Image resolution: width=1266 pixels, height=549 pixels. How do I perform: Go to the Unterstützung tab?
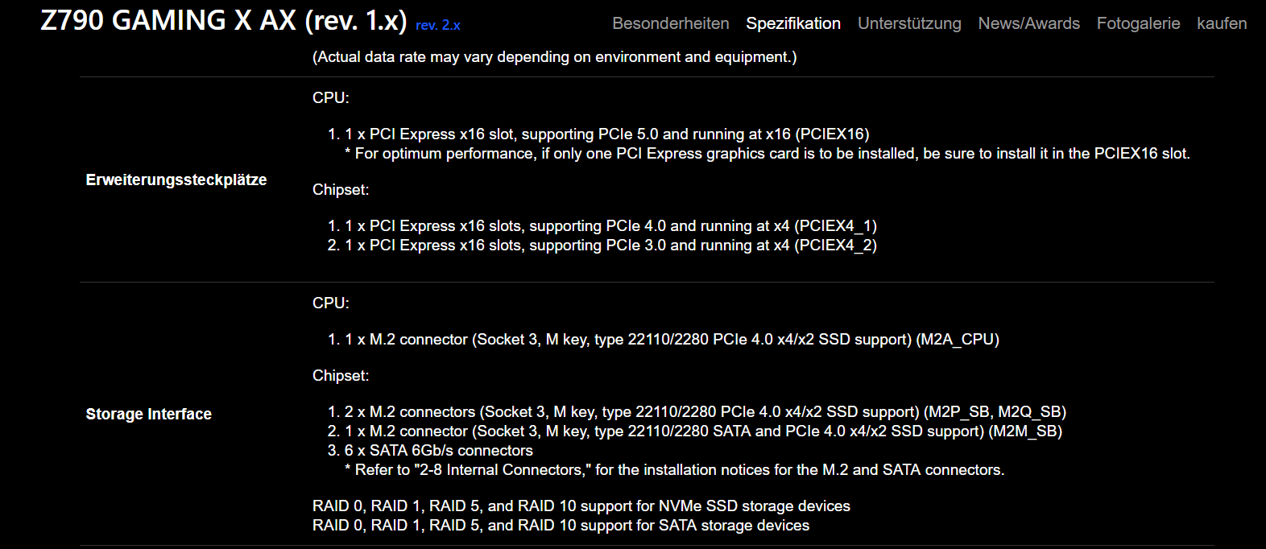coord(909,23)
